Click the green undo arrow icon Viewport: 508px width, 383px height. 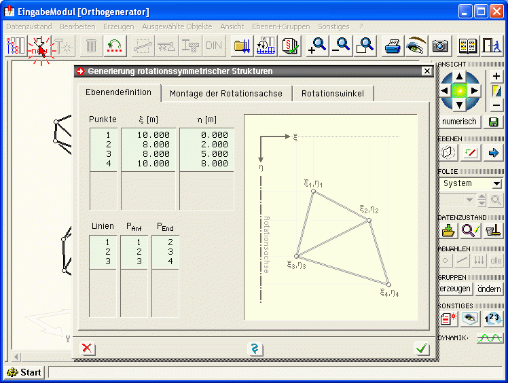[115, 45]
